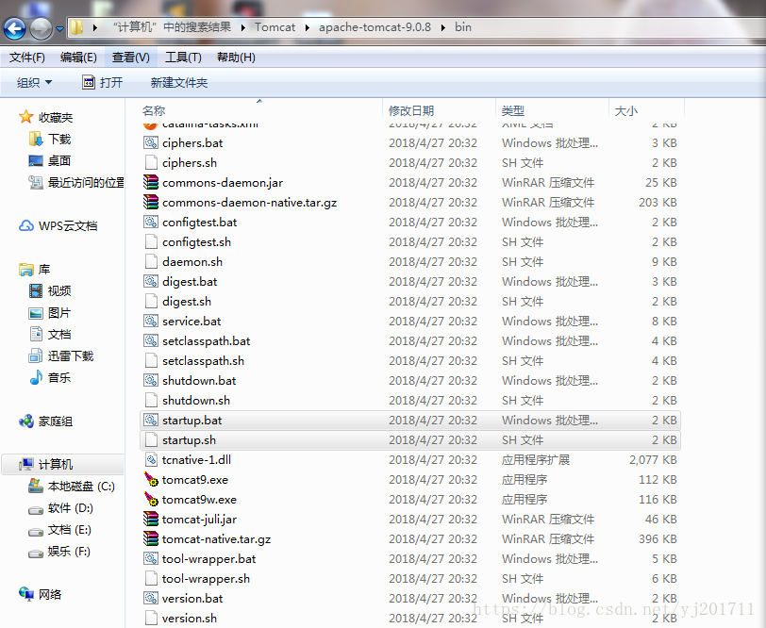
Task: Select tomcat9w.exe application icon
Action: coord(151,499)
